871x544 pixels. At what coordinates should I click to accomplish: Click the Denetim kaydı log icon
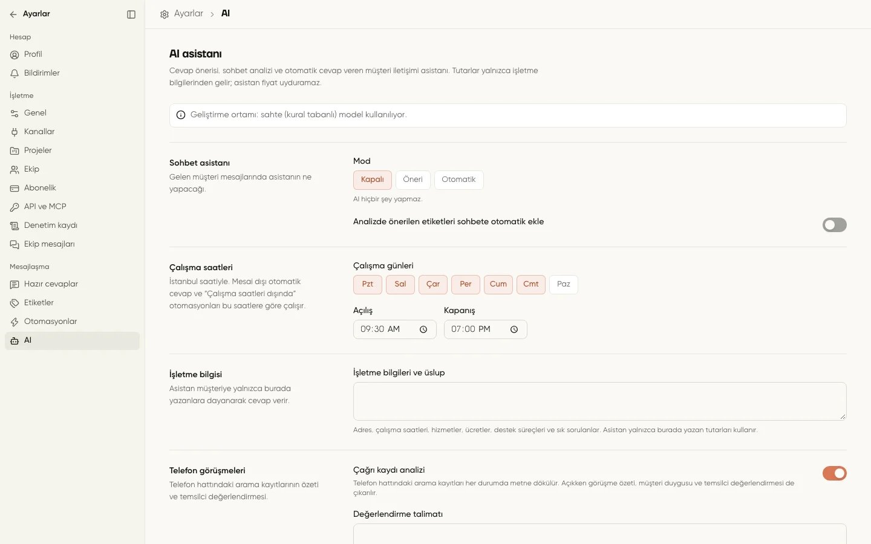(15, 225)
